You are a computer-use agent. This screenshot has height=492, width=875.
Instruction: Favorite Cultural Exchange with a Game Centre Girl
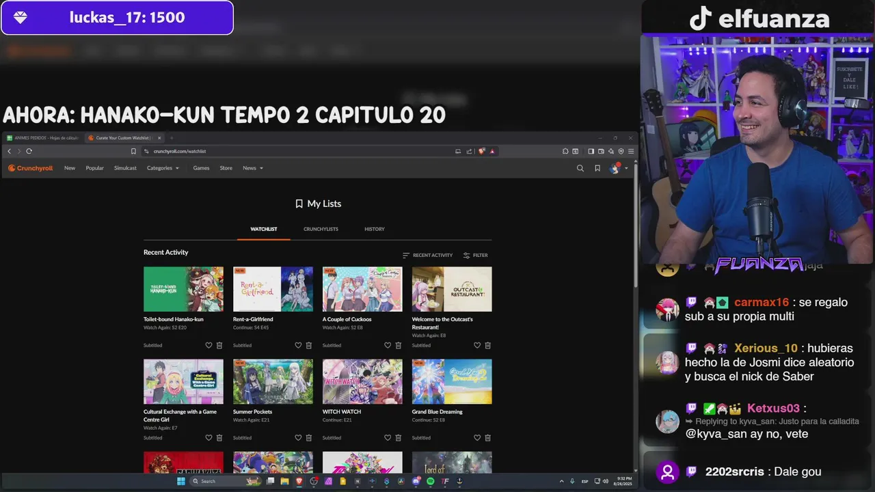pyautogui.click(x=208, y=437)
